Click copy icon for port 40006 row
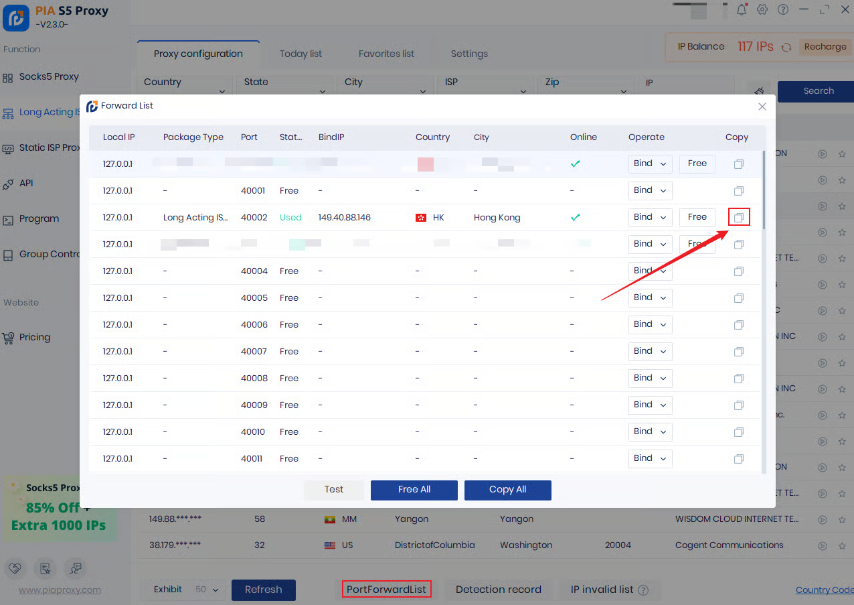 click(x=739, y=325)
